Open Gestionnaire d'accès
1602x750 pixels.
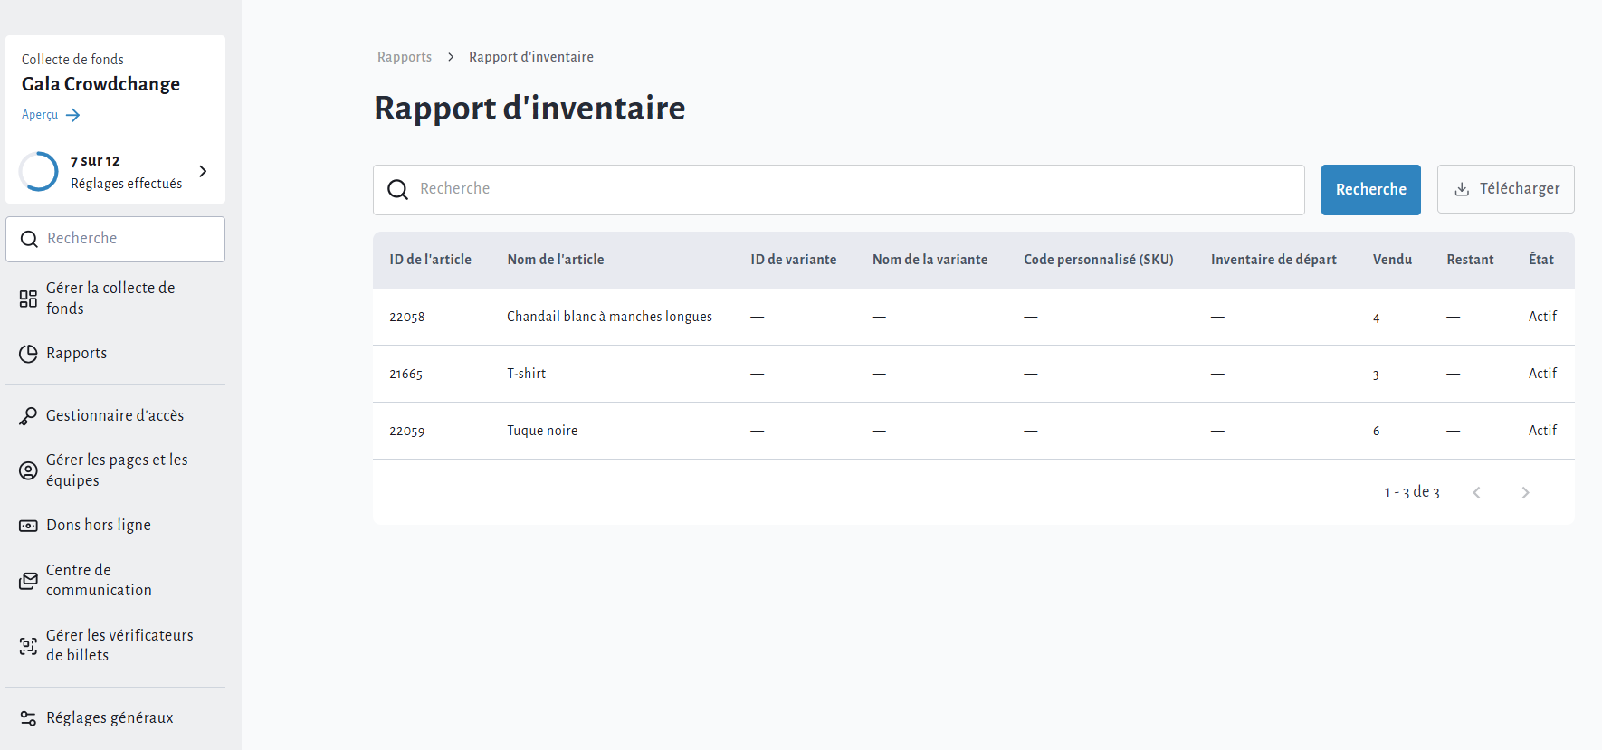pyautogui.click(x=115, y=416)
